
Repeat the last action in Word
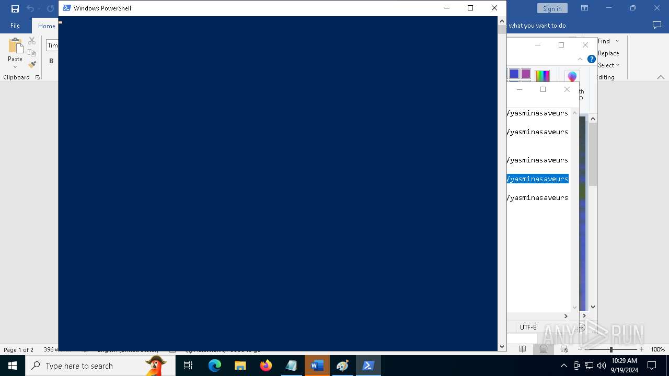coord(50,8)
